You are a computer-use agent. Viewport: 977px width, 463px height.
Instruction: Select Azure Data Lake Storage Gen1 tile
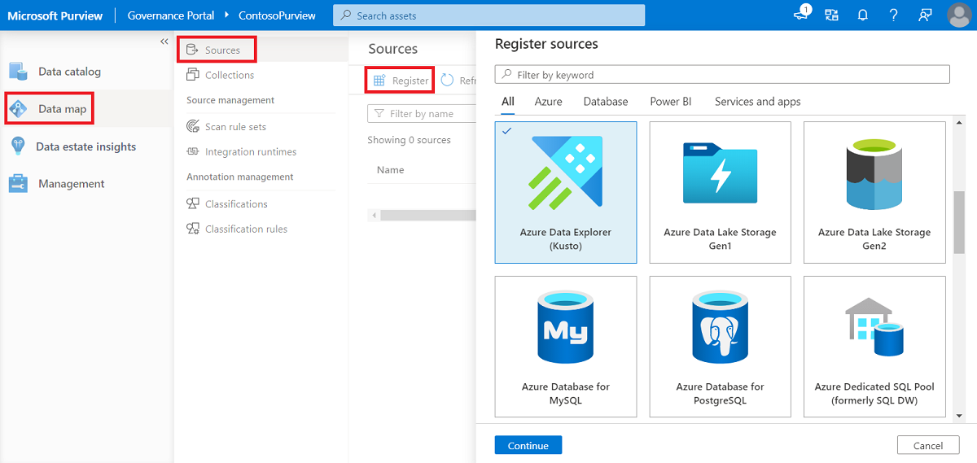pyautogui.click(x=720, y=193)
